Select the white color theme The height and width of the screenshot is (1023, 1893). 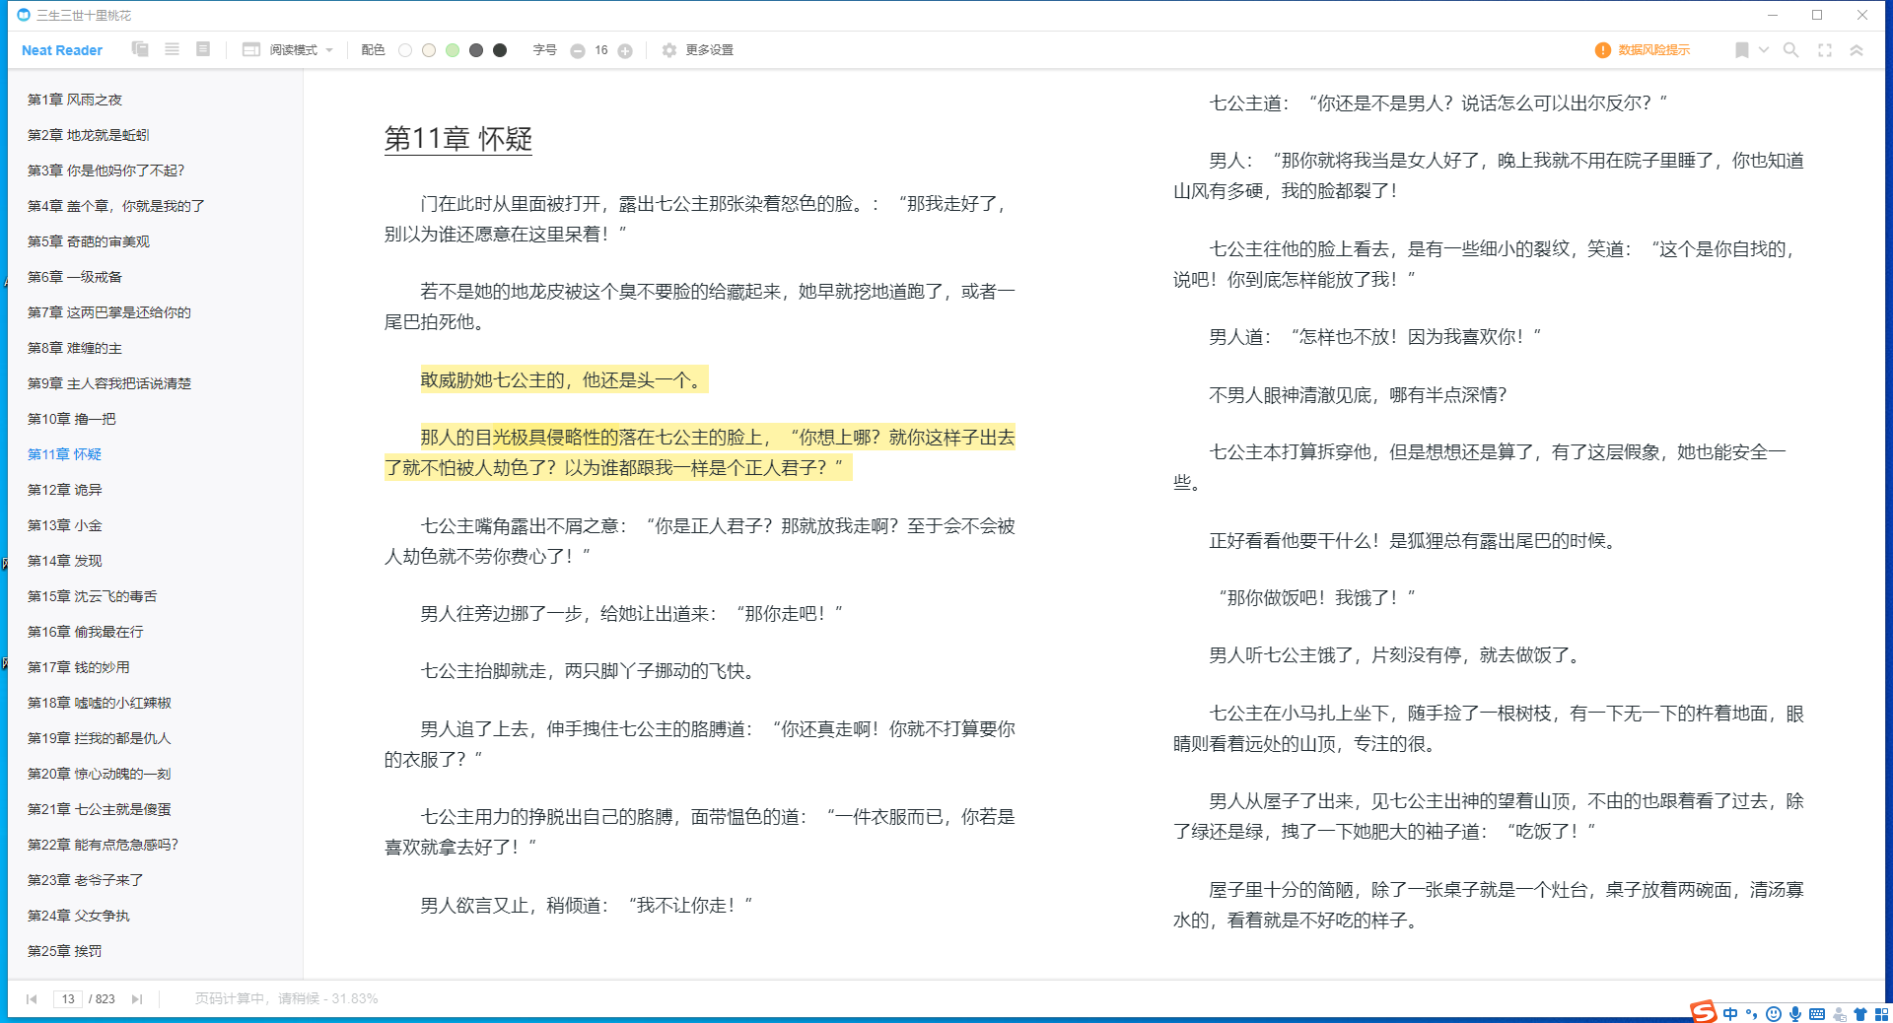pyautogui.click(x=405, y=50)
